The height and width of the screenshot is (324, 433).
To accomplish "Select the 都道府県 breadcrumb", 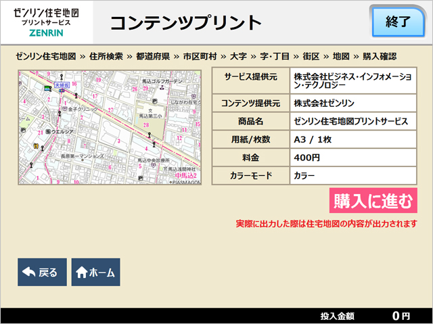I will click(x=153, y=56).
